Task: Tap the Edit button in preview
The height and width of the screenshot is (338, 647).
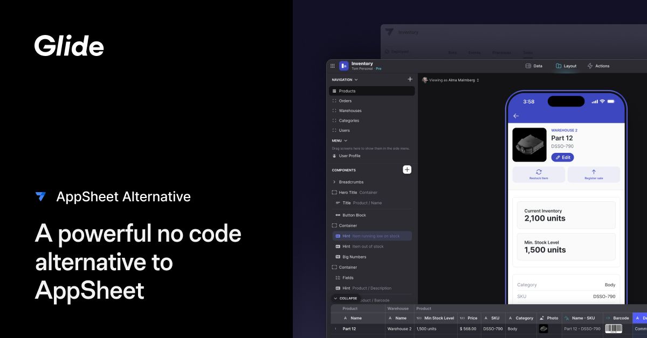Action: pyautogui.click(x=562, y=157)
